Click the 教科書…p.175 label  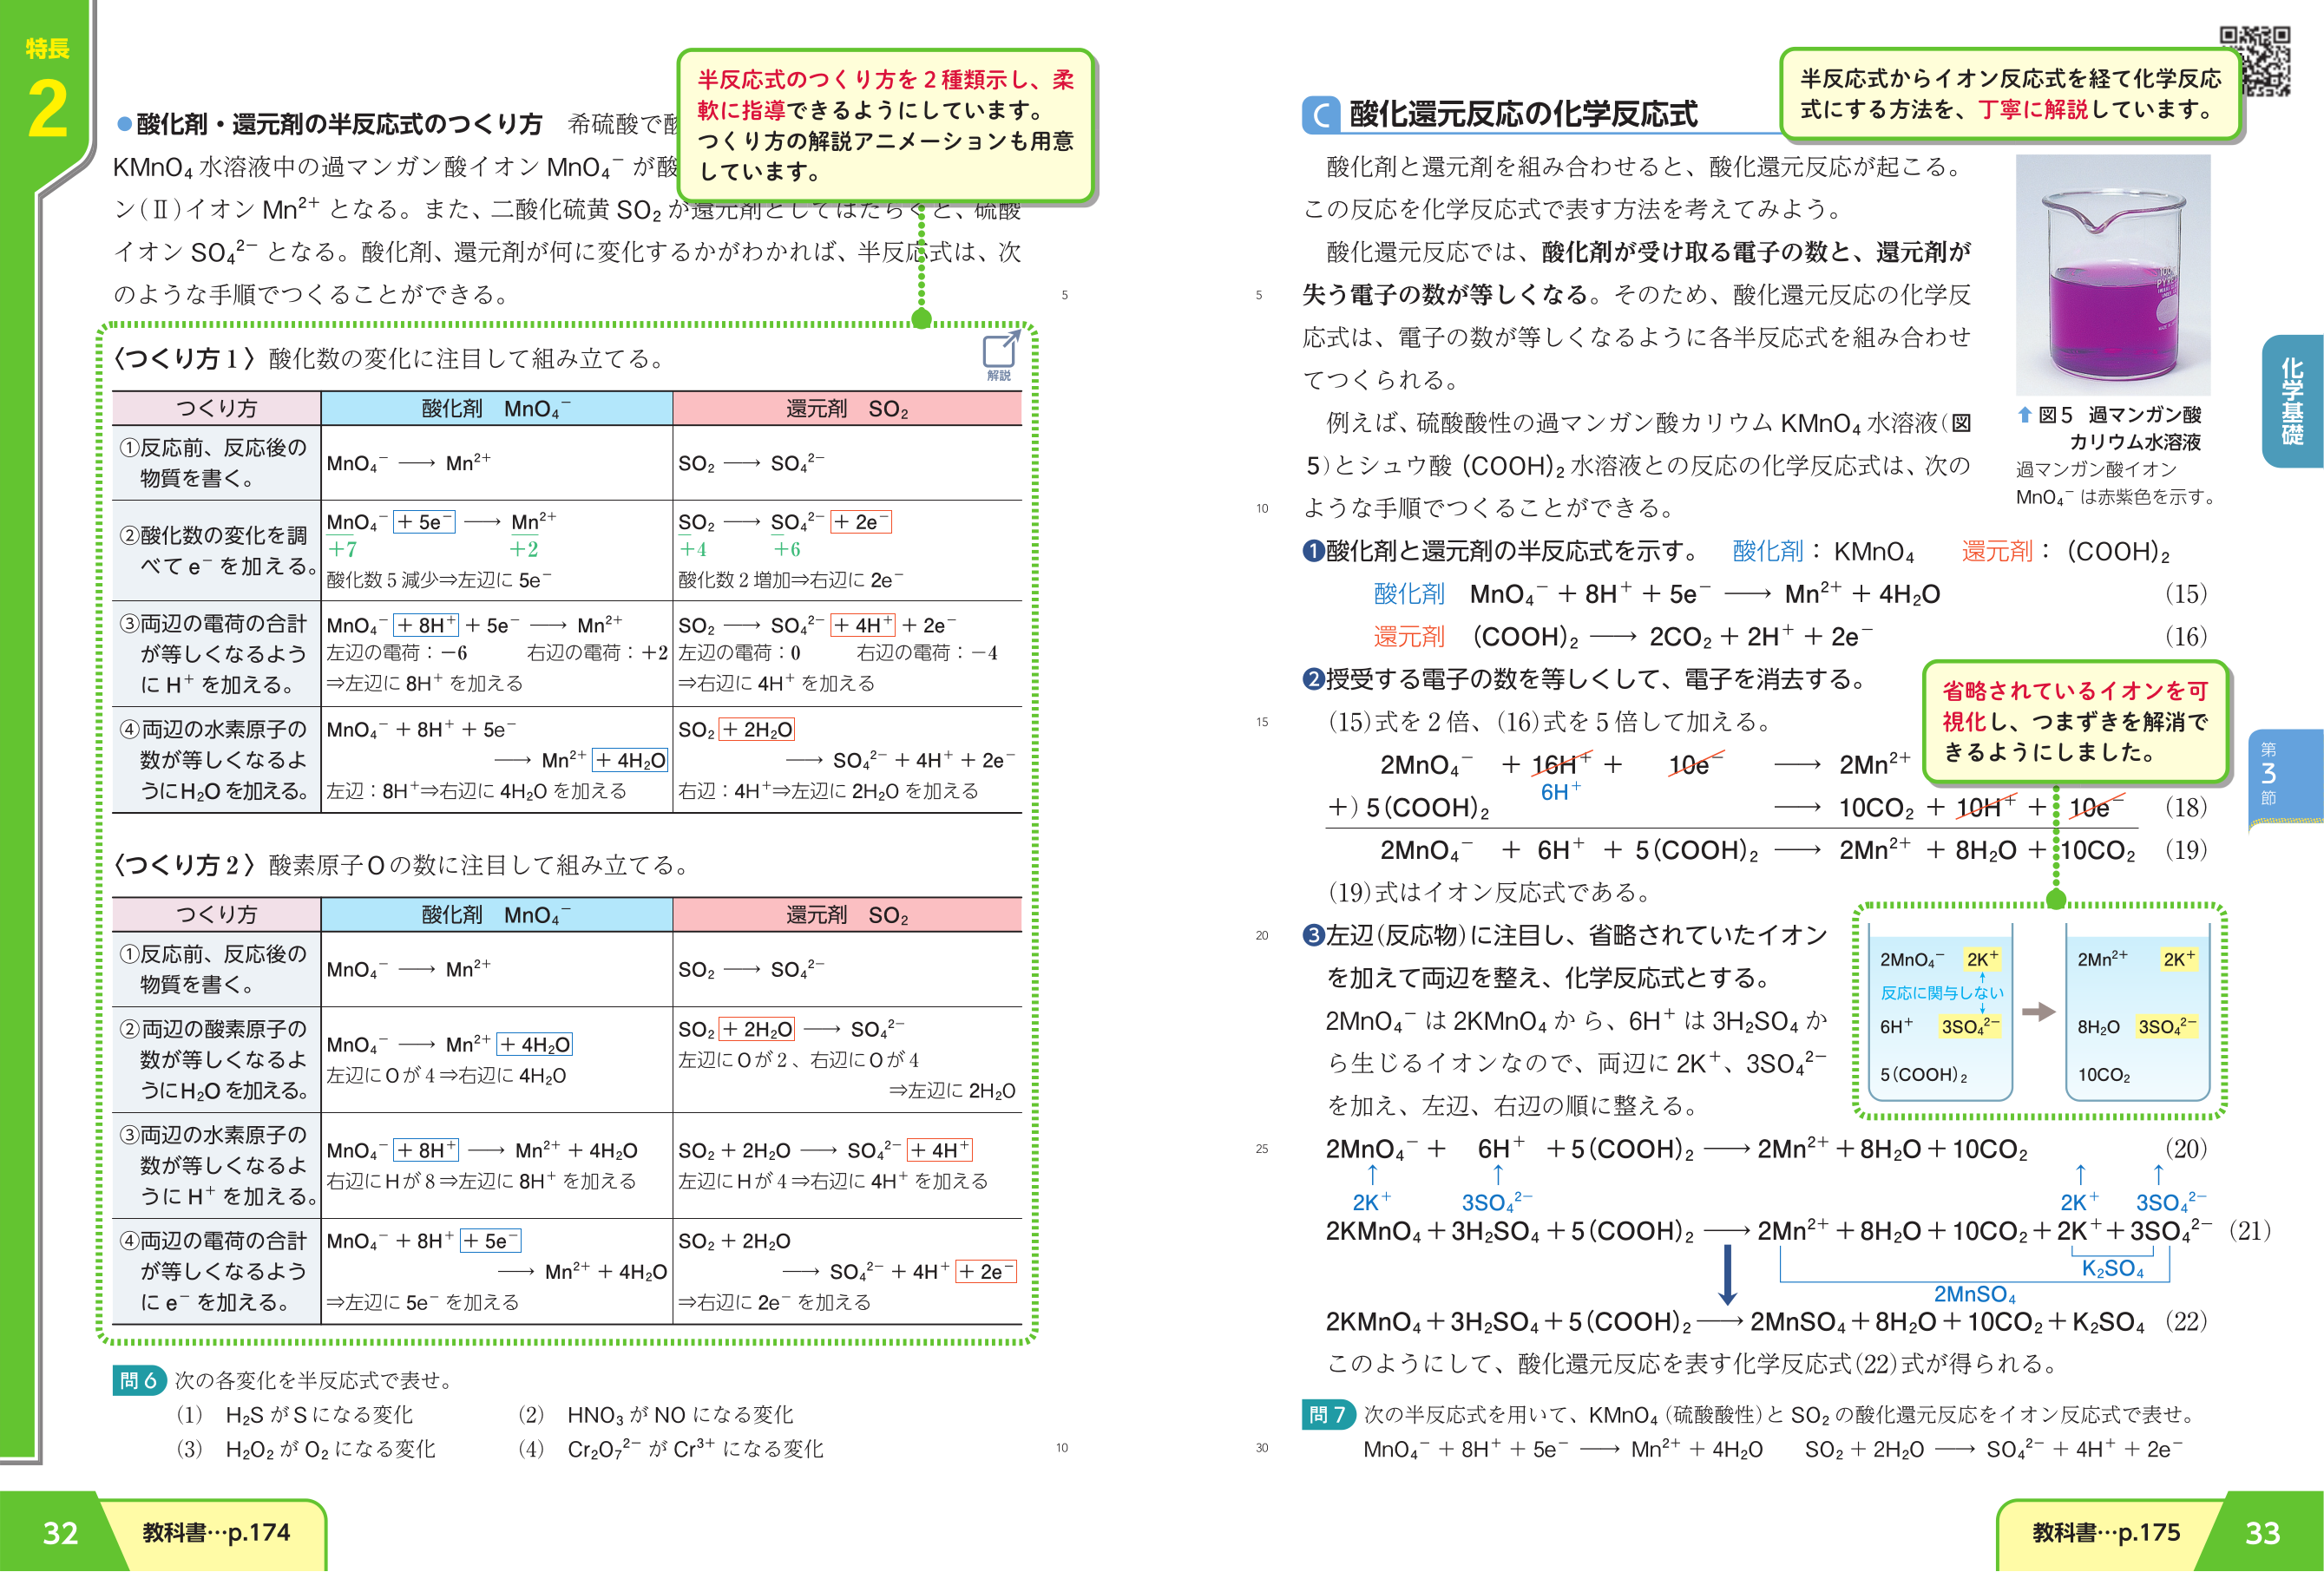coord(2106,1532)
